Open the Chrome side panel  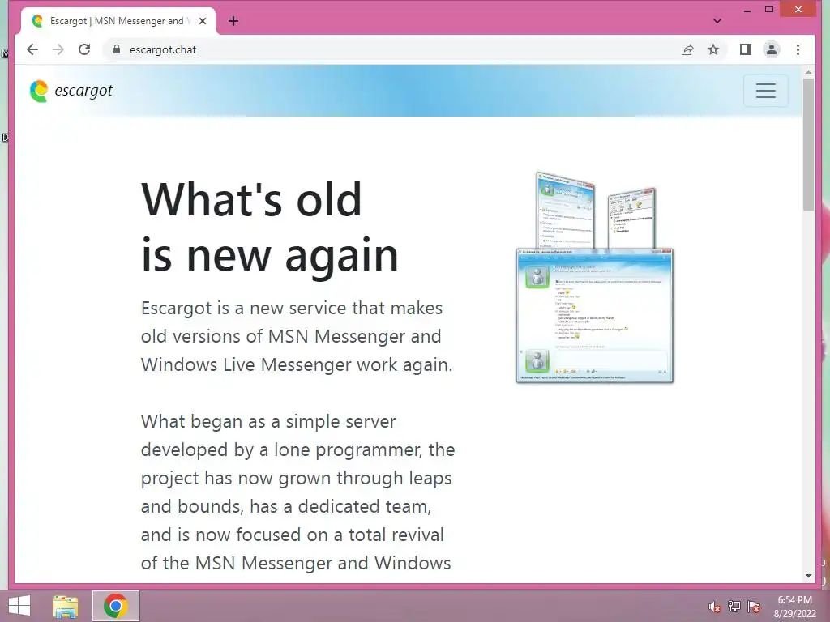click(746, 49)
